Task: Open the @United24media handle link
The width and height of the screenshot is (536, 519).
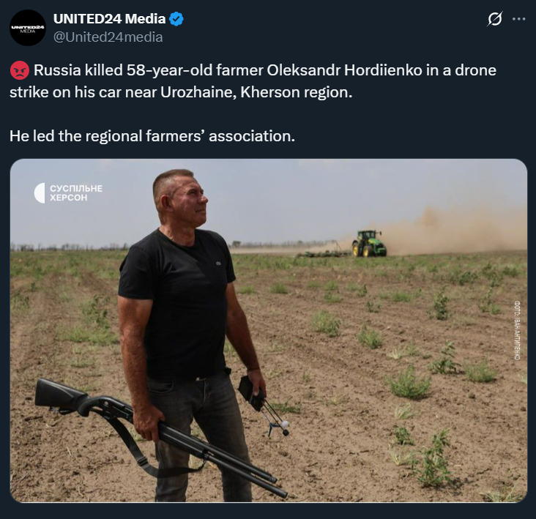Action: [108, 37]
